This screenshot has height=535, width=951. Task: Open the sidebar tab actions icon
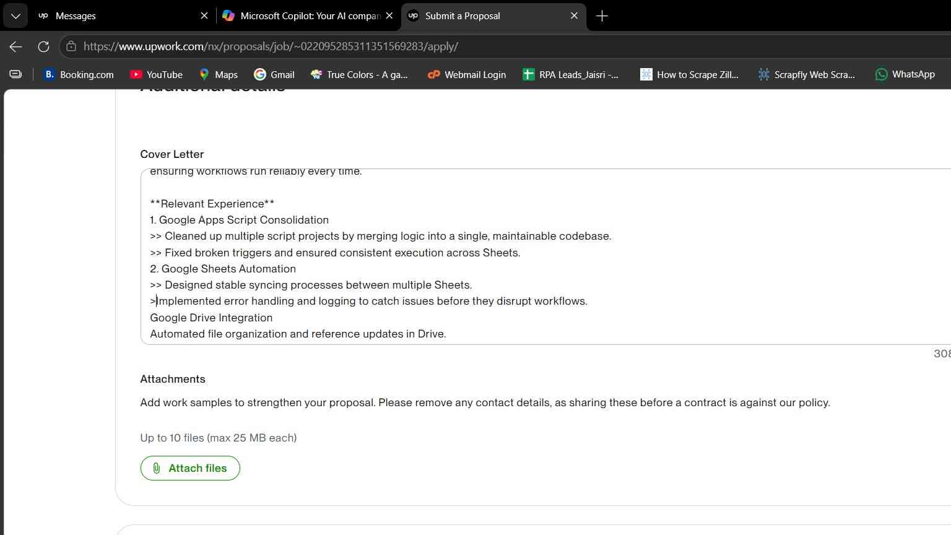(x=15, y=74)
